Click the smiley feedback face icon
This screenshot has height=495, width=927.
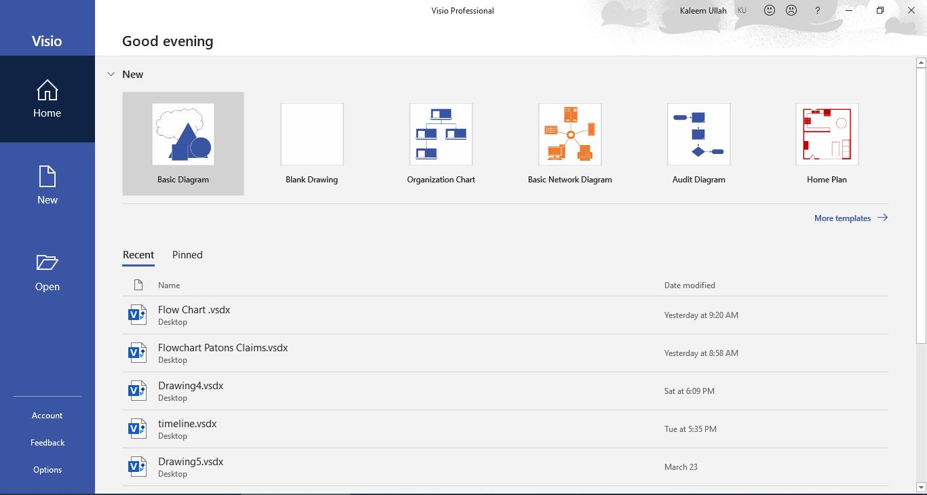pyautogui.click(x=768, y=10)
